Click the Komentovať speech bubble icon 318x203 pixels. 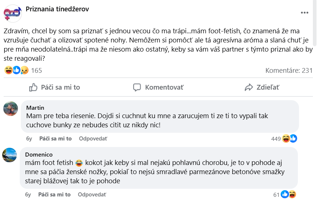coord(137,87)
